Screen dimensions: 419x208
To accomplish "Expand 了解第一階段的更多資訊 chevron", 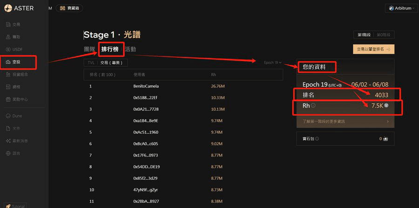I will (x=388, y=122).
